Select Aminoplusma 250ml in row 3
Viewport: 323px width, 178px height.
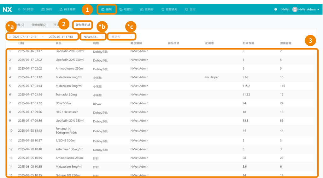pos(70,68)
